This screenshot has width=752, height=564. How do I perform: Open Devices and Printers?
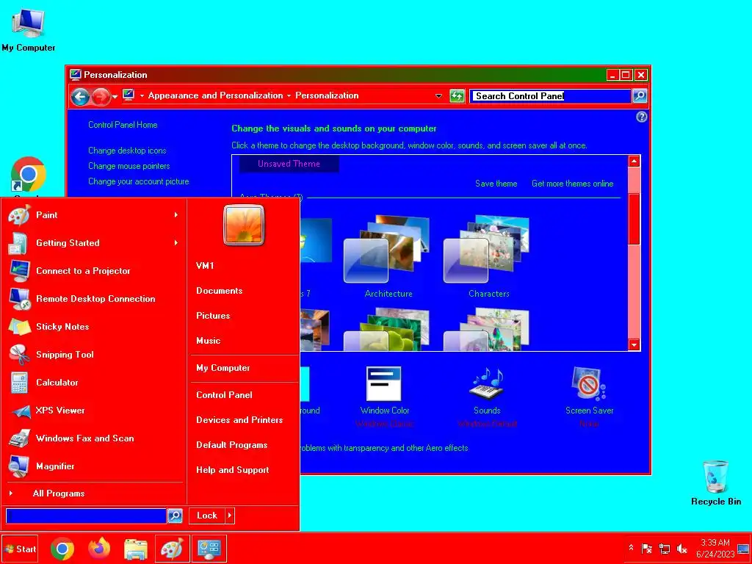(x=239, y=420)
